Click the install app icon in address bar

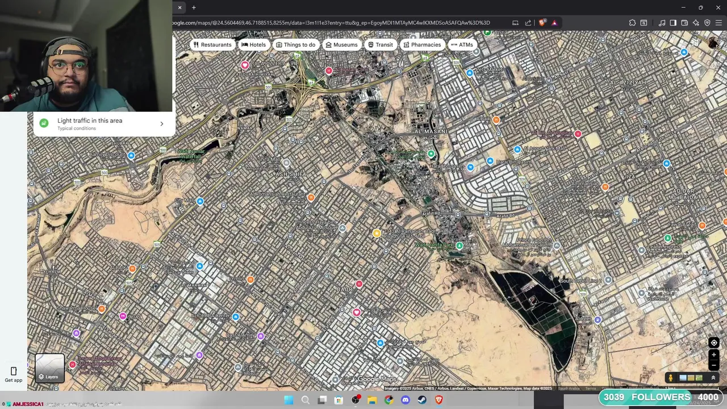[515, 23]
